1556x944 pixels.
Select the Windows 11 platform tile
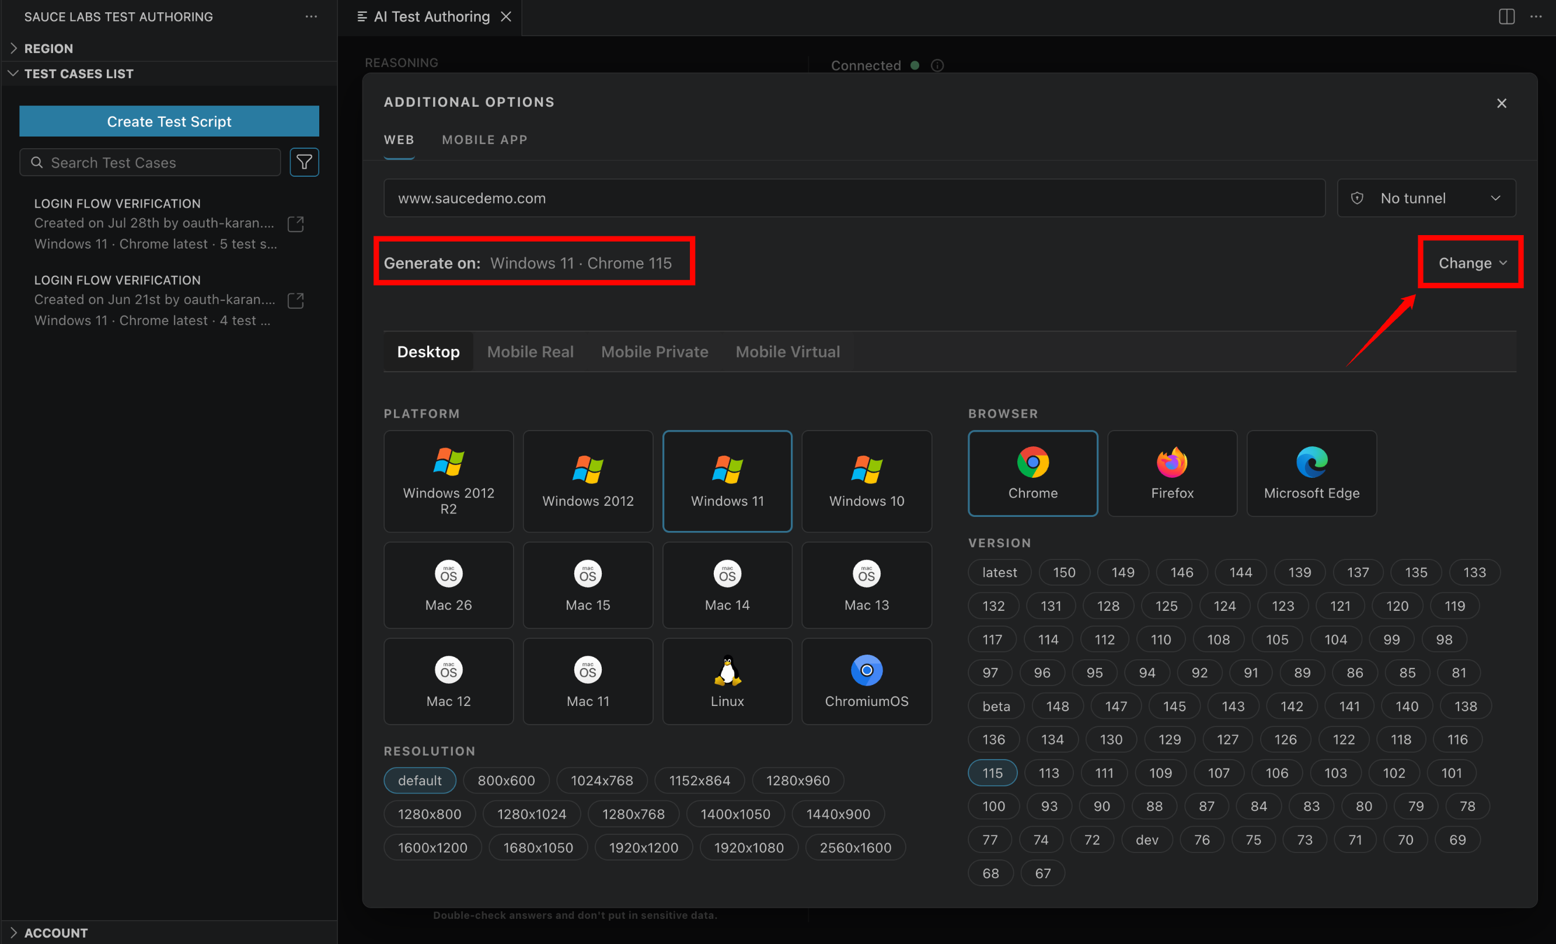point(727,481)
